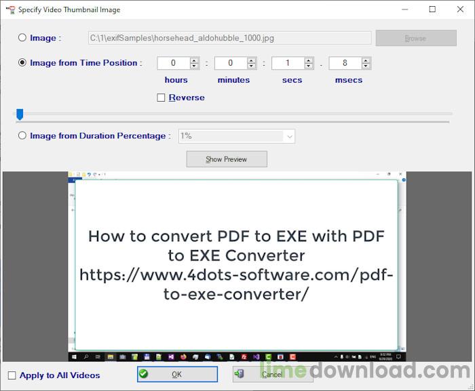Image resolution: width=475 pixels, height=391 pixels.
Task: Click into the hours value field
Action: click(174, 63)
